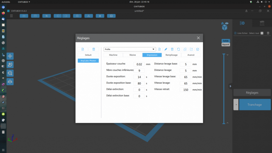Switch to slice settings panel tab
Viewport: 272px width, 153px height.
(x=242, y=23)
